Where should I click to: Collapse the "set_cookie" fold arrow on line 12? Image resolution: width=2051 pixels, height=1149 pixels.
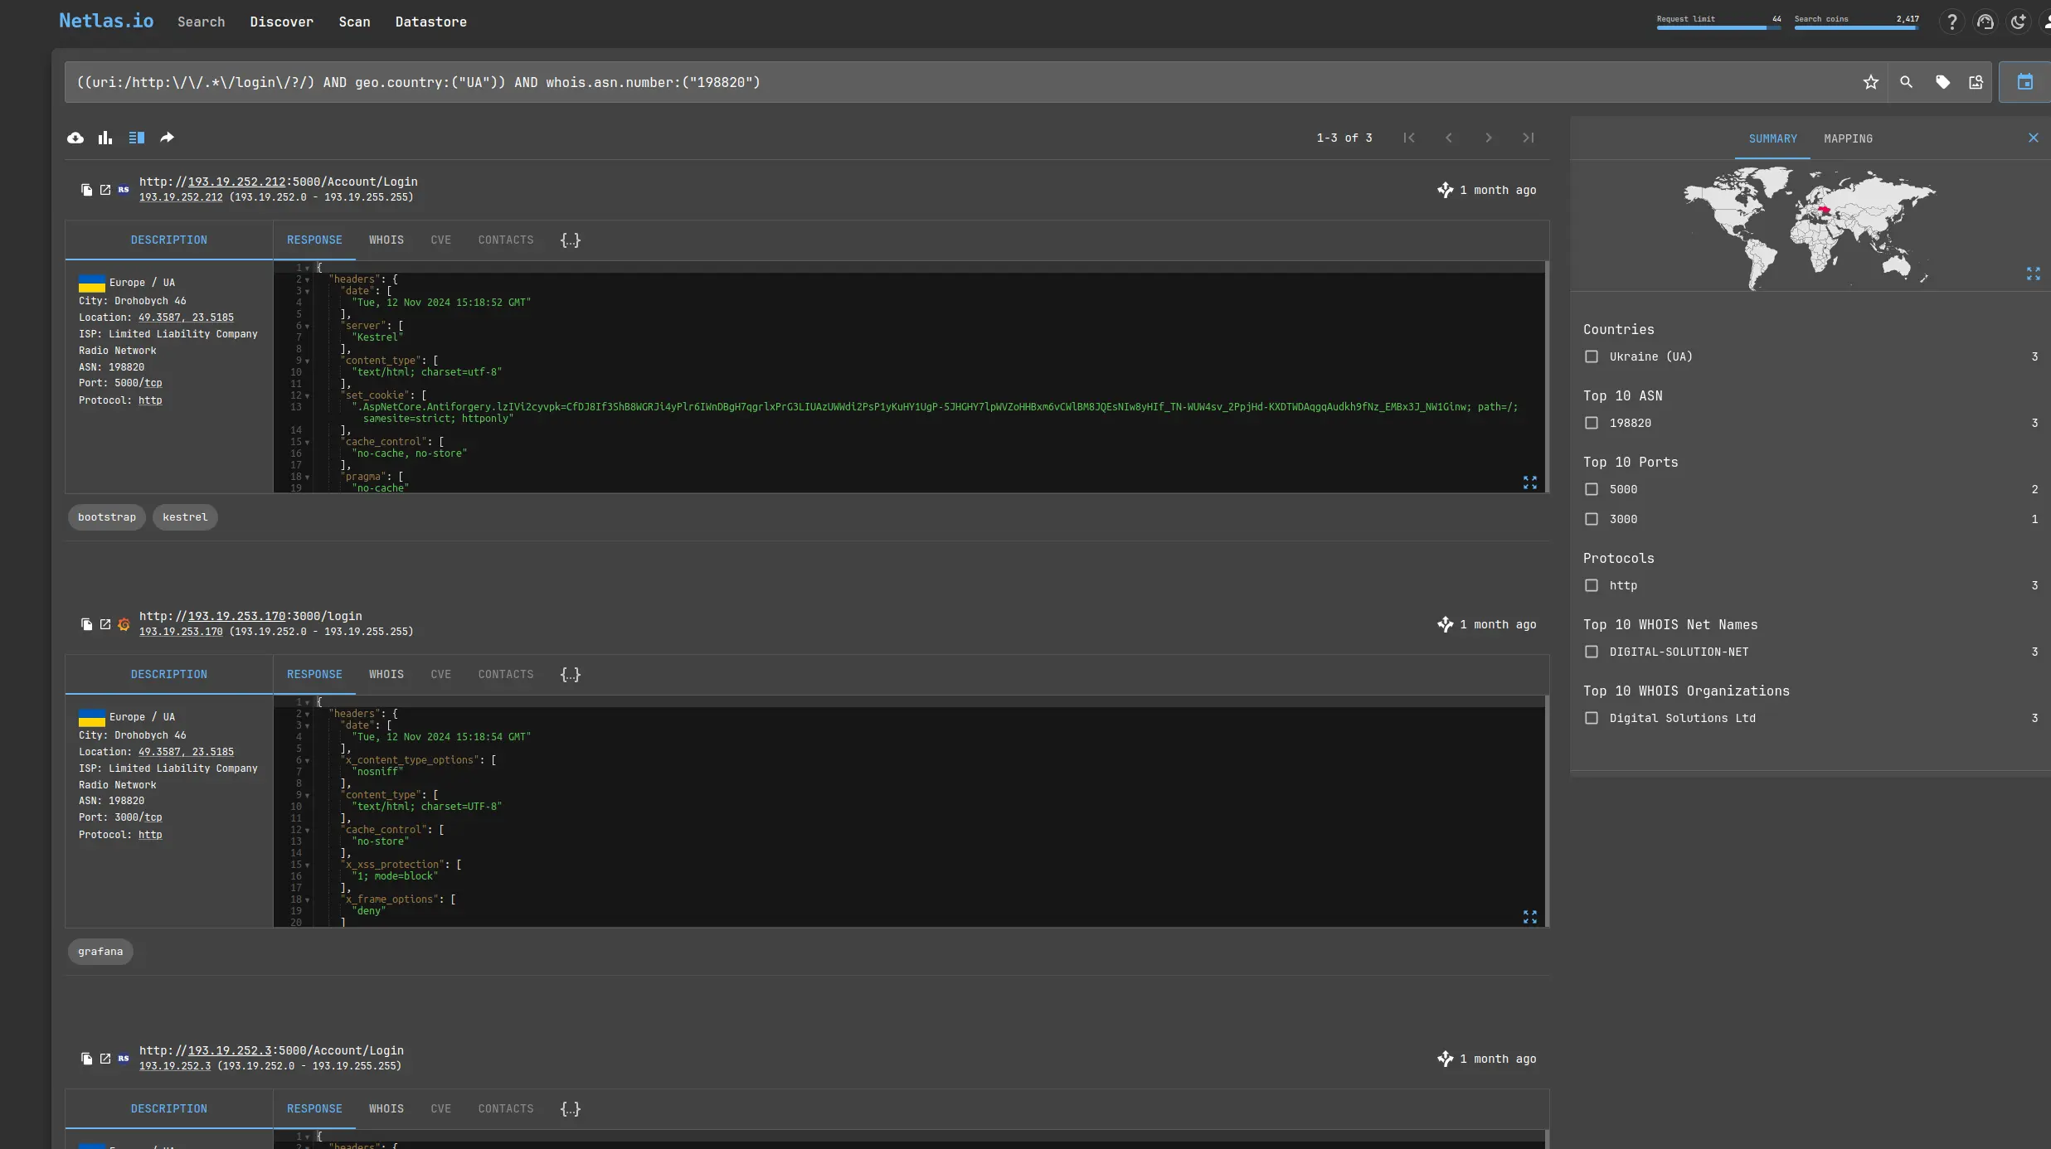307,396
